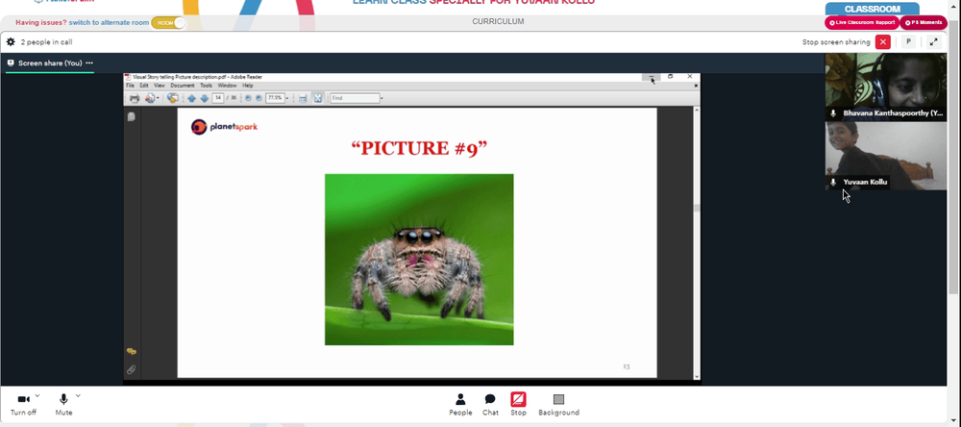Image resolution: width=961 pixels, height=427 pixels.
Task: Open the Window menu in Adobe Reader
Action: point(228,86)
